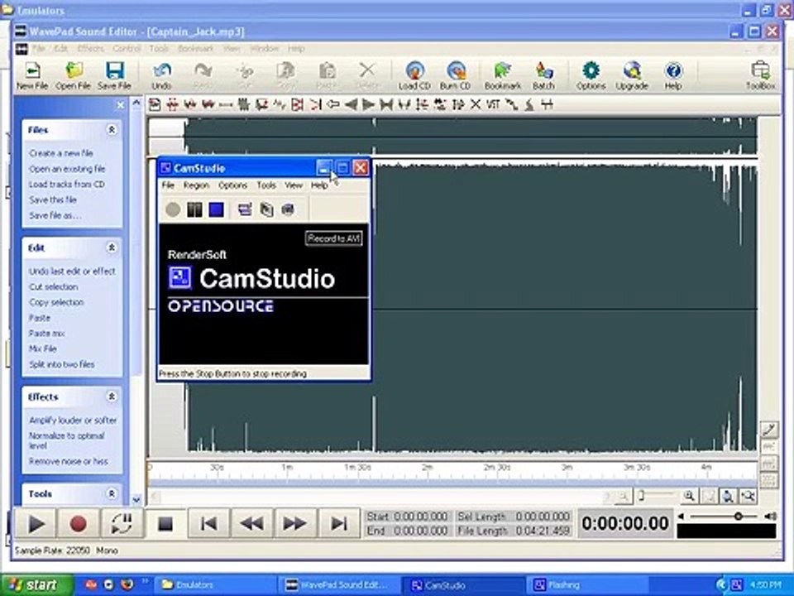Click the zoom in magnifier icon
794x596 pixels.
(x=689, y=496)
